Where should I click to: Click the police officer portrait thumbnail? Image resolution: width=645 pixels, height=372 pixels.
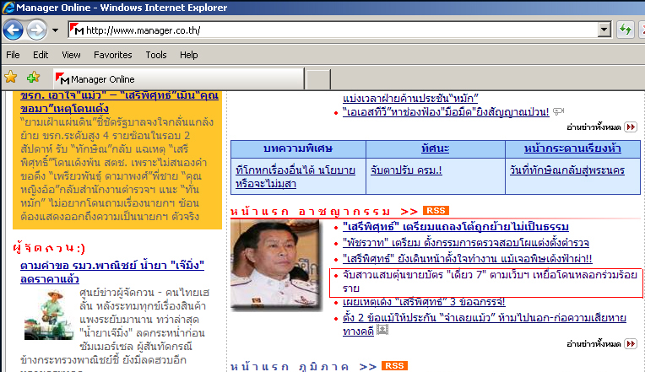pos(276,265)
